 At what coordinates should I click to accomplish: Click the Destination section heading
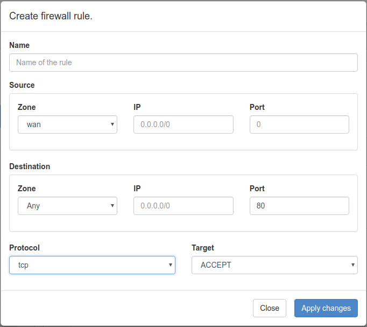click(x=30, y=166)
